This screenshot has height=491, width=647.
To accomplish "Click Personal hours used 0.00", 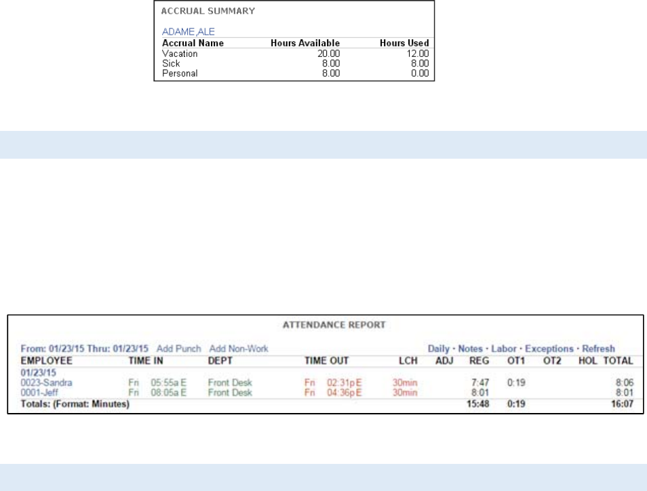I will (420, 73).
